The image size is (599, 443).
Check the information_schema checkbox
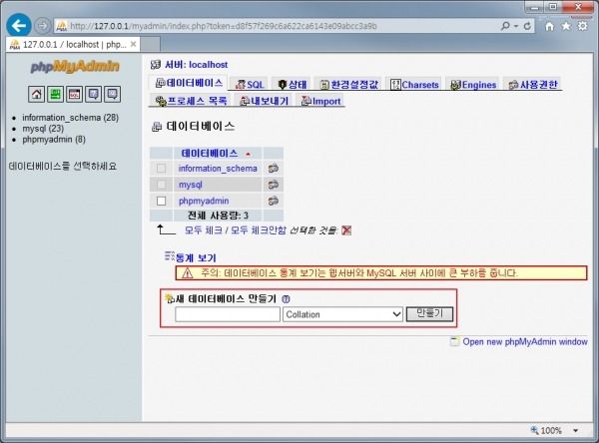click(161, 169)
